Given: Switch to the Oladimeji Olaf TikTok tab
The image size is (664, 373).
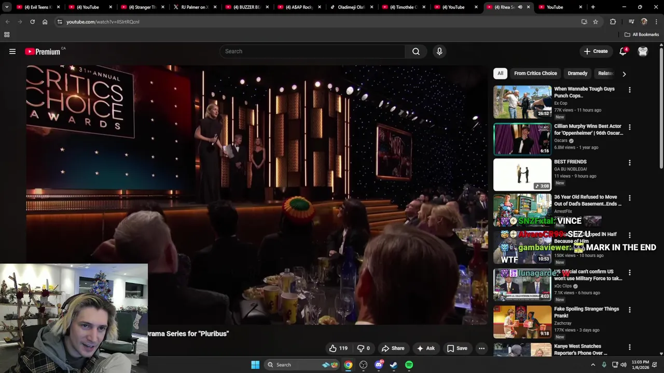Looking at the screenshot, I should 351,7.
